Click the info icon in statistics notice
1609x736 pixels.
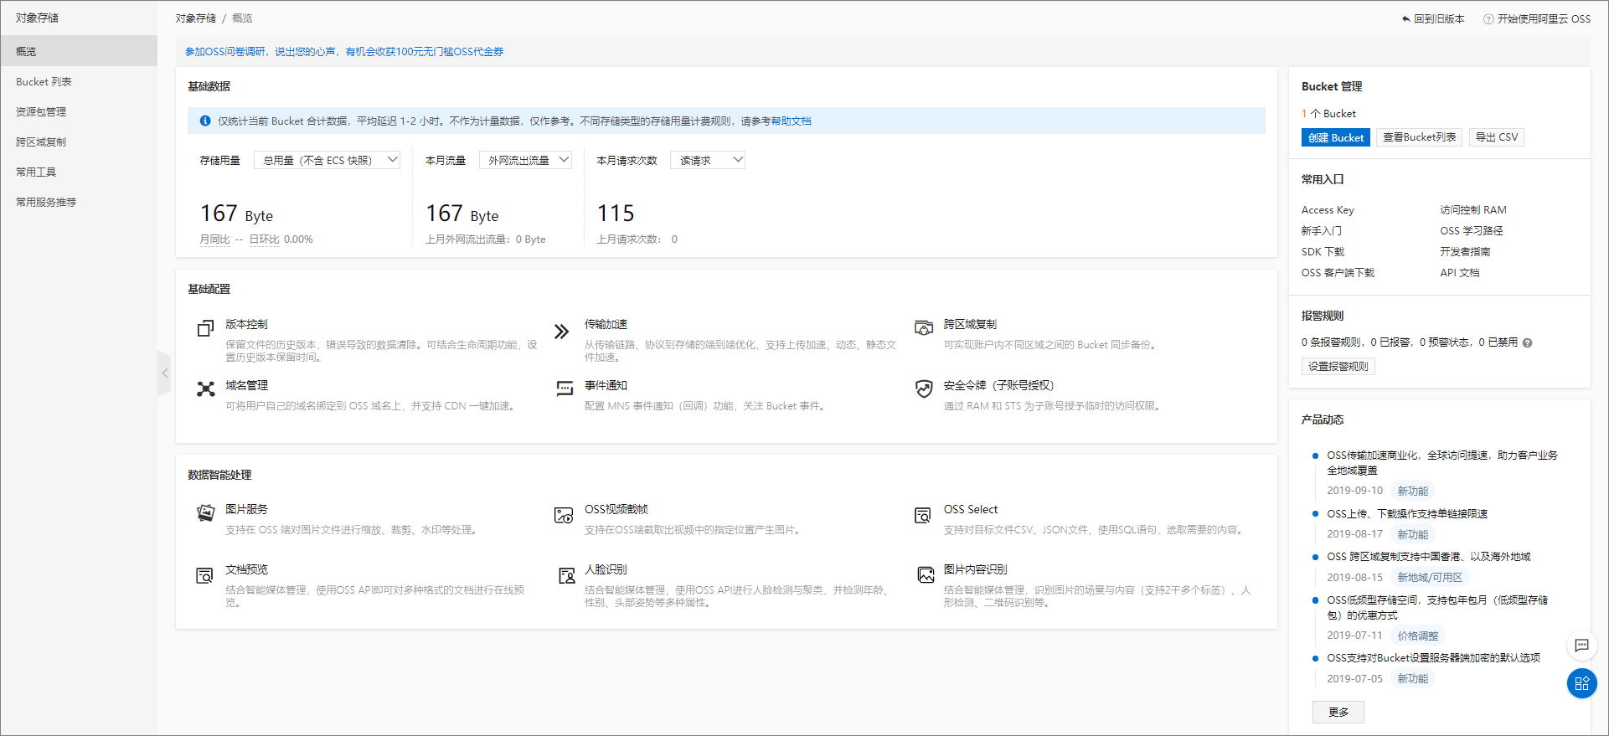pos(205,121)
